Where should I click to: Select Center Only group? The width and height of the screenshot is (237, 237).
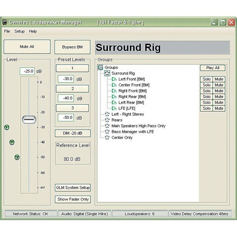coord(122,137)
